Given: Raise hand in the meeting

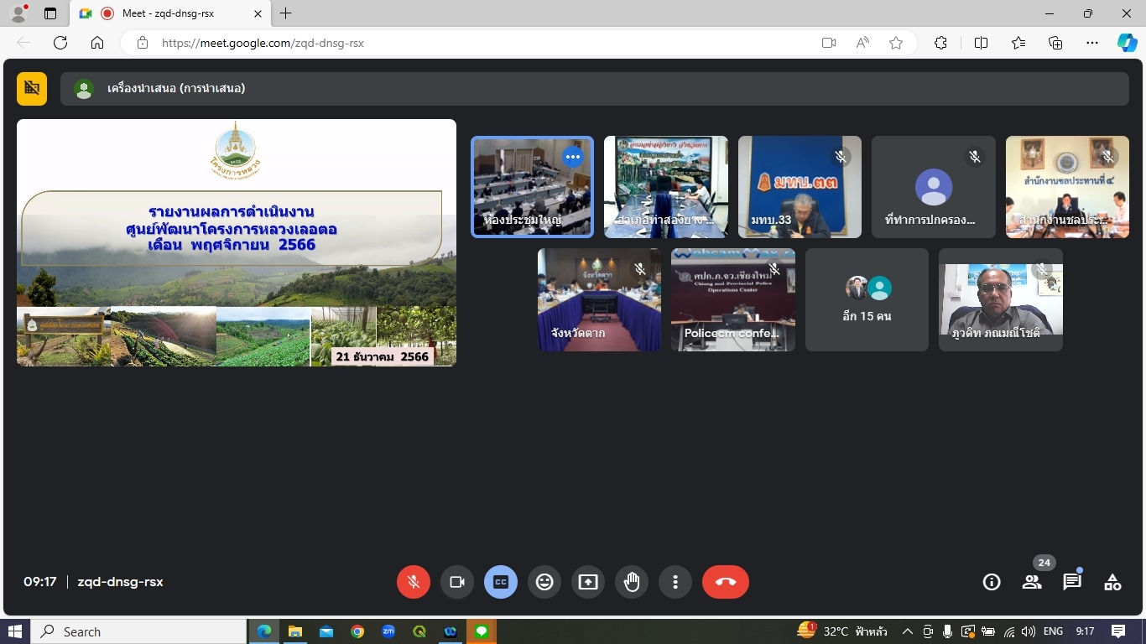Looking at the screenshot, I should coord(632,582).
